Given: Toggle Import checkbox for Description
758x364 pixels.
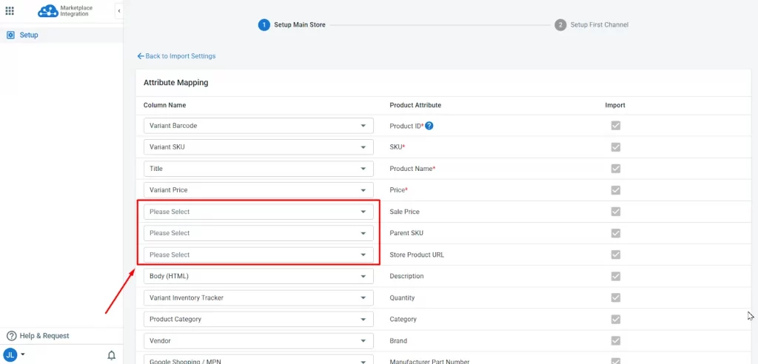Looking at the screenshot, I should 615,276.
